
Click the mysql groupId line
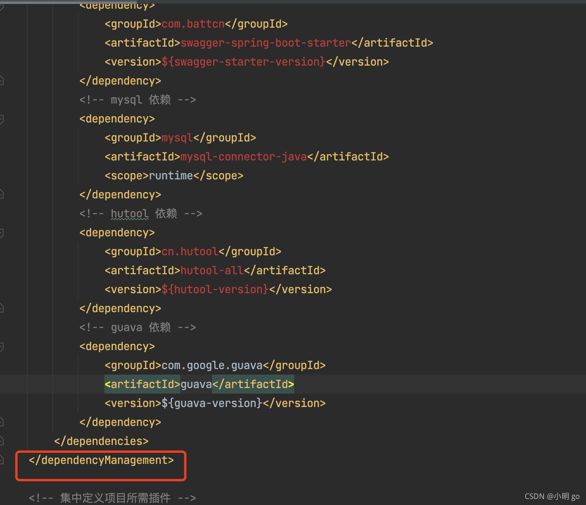pos(180,138)
